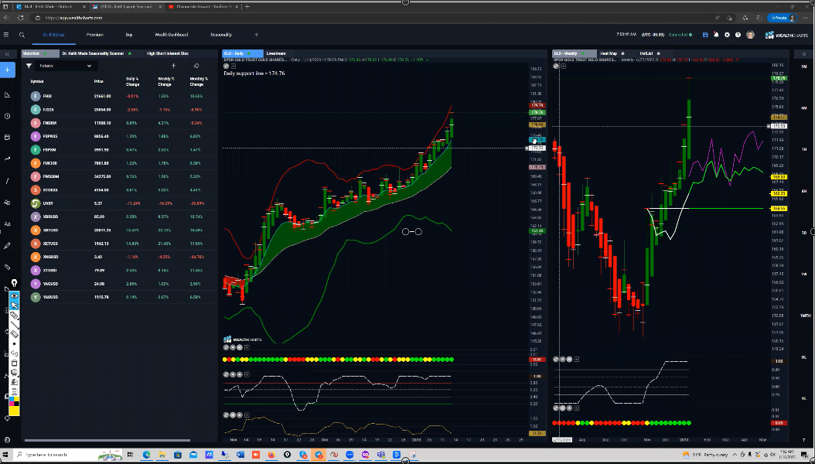The image size is (815, 464).
Task: Select the arrow pointer in annotation toolbar
Action: [x=15, y=305]
